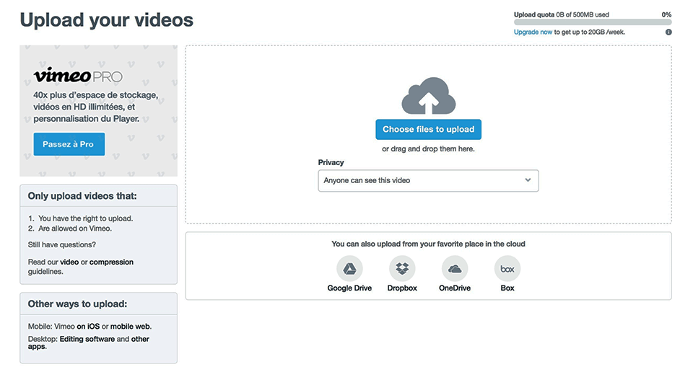
Task: Click the cloud upload arrow icon
Action: pos(428,97)
